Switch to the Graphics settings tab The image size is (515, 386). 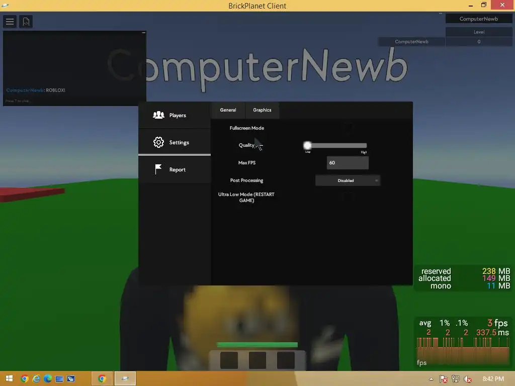point(262,110)
